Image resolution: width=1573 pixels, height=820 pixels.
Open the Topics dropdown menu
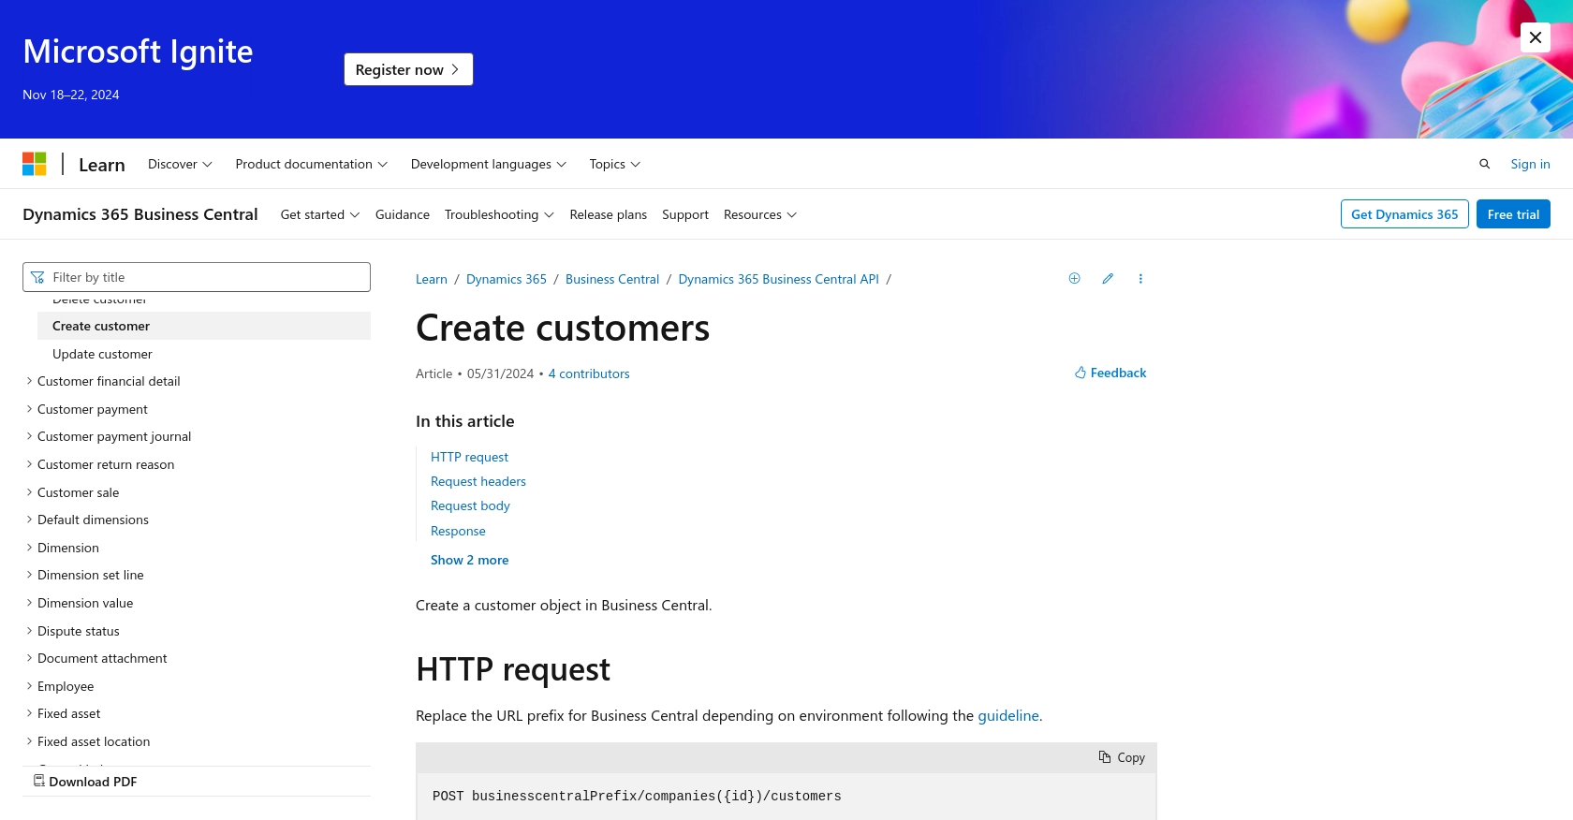coord(615,164)
